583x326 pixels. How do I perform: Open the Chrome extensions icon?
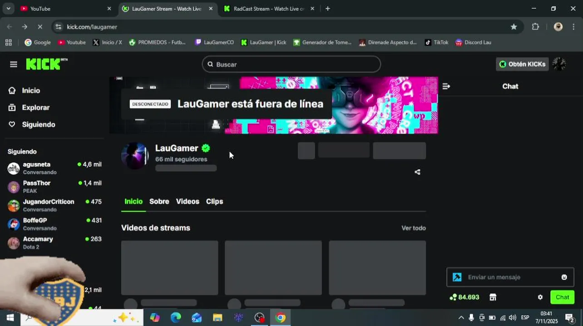click(x=535, y=27)
